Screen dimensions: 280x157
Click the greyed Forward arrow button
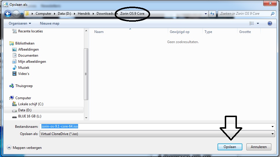pos(16,14)
